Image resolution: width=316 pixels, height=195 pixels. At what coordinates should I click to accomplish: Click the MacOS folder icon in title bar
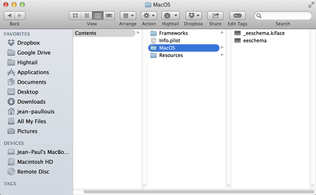[x=148, y=5]
